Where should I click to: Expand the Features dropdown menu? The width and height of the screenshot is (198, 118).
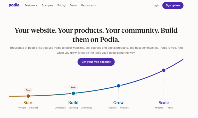[x=31, y=5]
